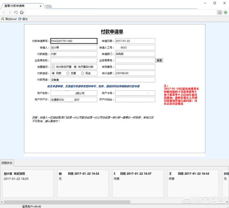This screenshot has height=208, width=229.
Task: Select 先付款后开票 radio option
Action: (53, 67)
